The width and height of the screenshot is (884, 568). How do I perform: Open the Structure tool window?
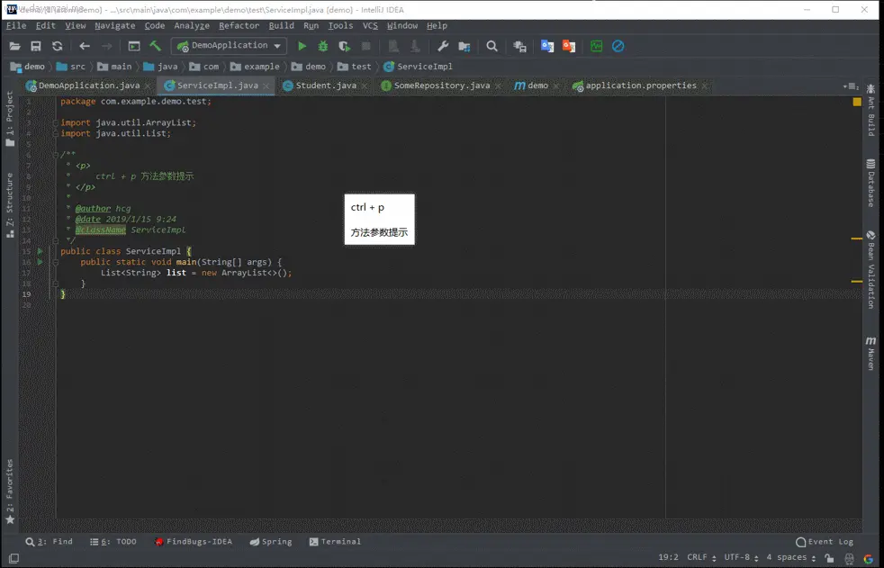coord(10,205)
